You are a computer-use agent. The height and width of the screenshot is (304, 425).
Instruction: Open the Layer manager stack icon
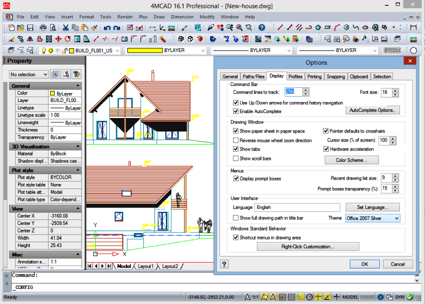[x=12, y=50]
